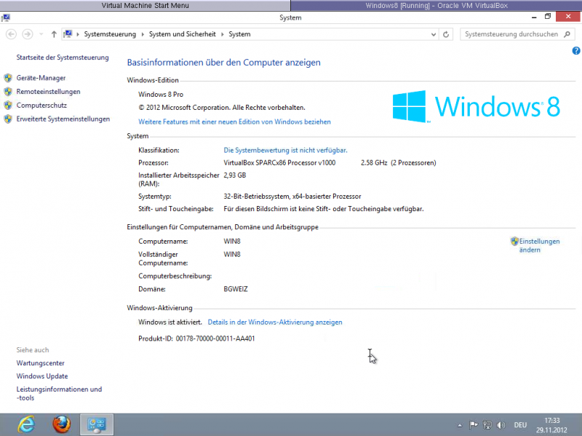
Task: Click the search magnifier icon
Action: pos(567,34)
